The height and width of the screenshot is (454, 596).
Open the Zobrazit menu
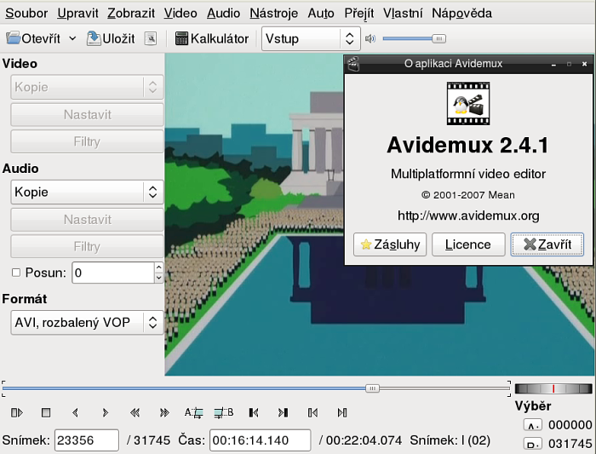coord(131,14)
